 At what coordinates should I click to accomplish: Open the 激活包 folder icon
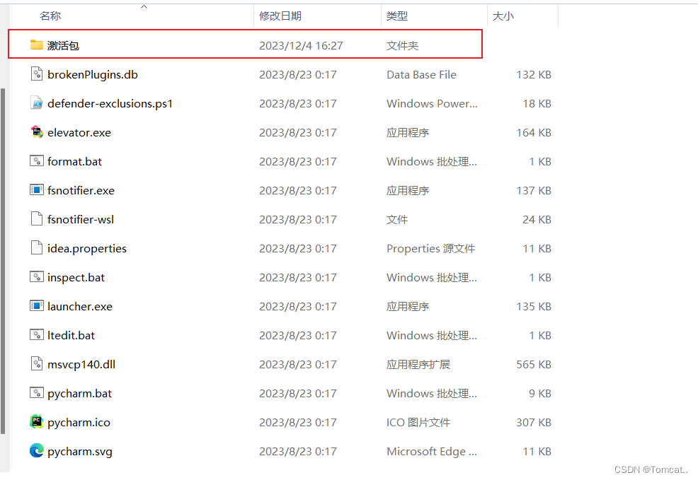[x=37, y=45]
